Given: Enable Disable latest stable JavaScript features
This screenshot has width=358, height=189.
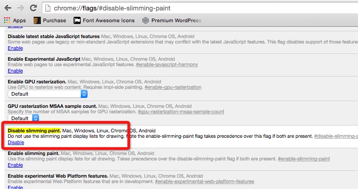Looking at the screenshot, I should tap(15, 48).
